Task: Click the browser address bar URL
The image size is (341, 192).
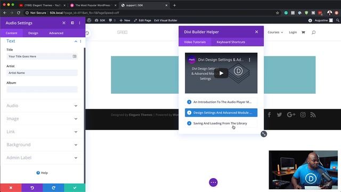Action: 84,13
